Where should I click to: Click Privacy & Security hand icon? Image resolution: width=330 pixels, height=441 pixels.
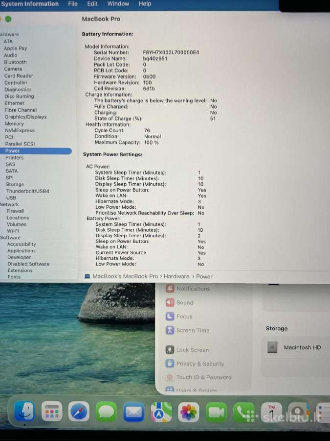(x=170, y=364)
